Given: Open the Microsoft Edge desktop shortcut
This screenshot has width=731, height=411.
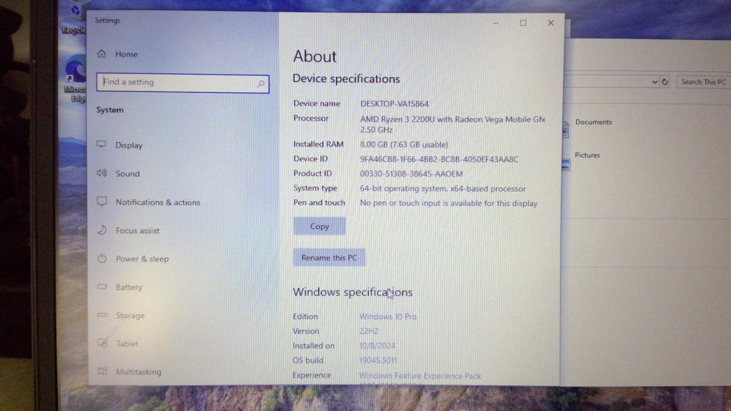Looking at the screenshot, I should (x=76, y=79).
